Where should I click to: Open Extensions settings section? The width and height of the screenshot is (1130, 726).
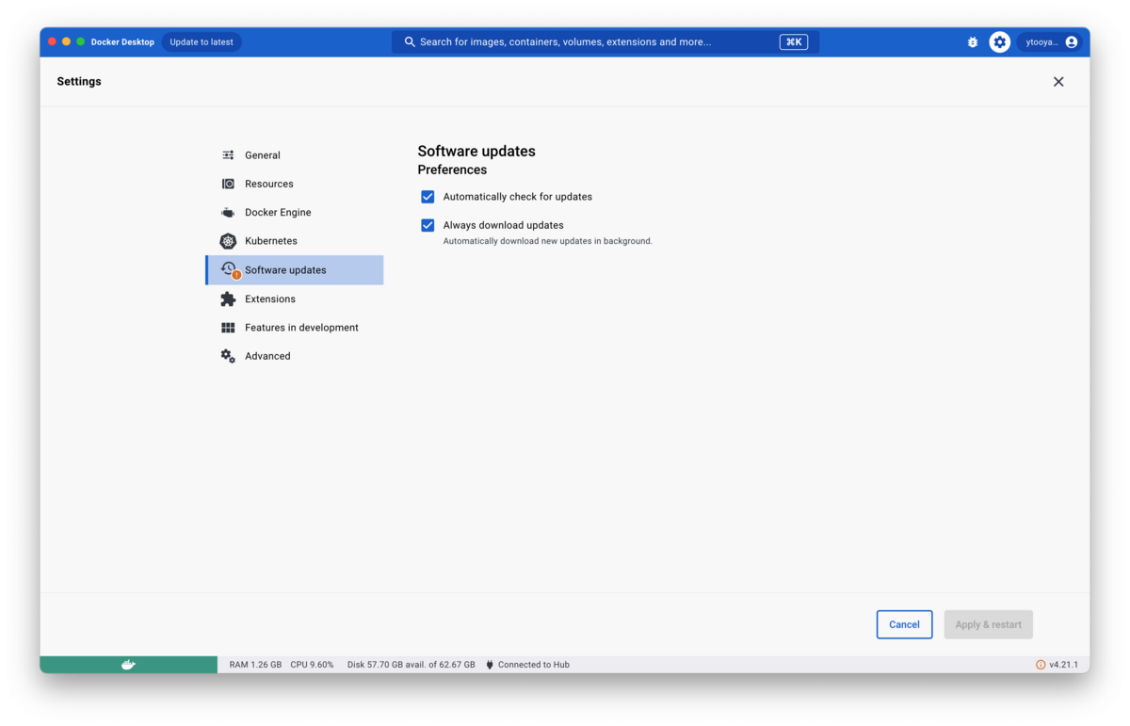[x=295, y=298]
